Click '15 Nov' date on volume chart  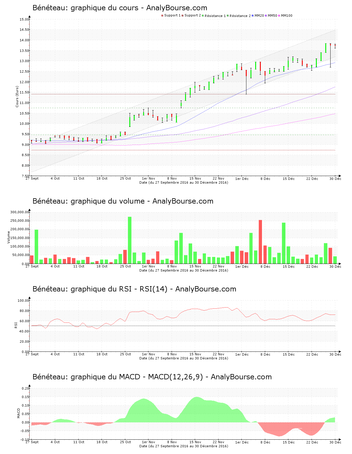tap(195, 266)
